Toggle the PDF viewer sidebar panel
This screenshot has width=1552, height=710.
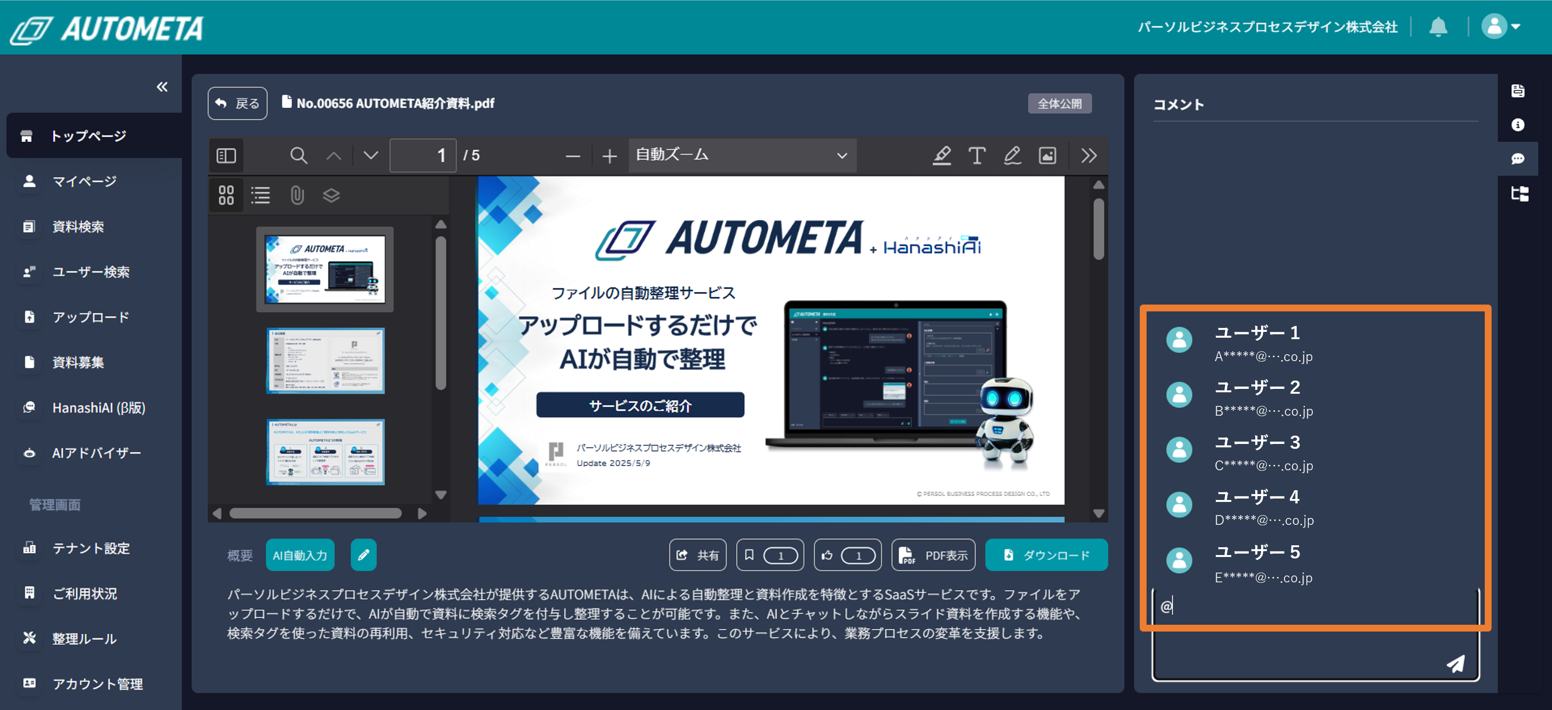tap(226, 155)
